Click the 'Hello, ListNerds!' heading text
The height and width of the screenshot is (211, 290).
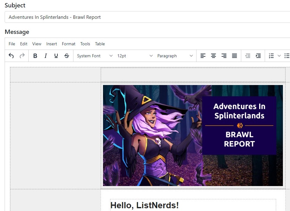pyautogui.click(x=144, y=205)
